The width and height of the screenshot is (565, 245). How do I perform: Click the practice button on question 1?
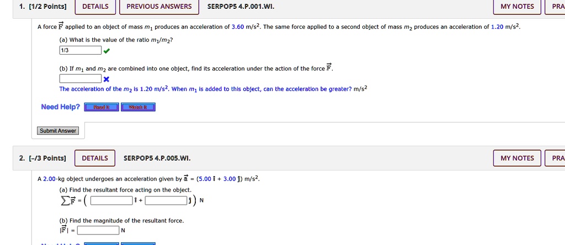(x=555, y=7)
